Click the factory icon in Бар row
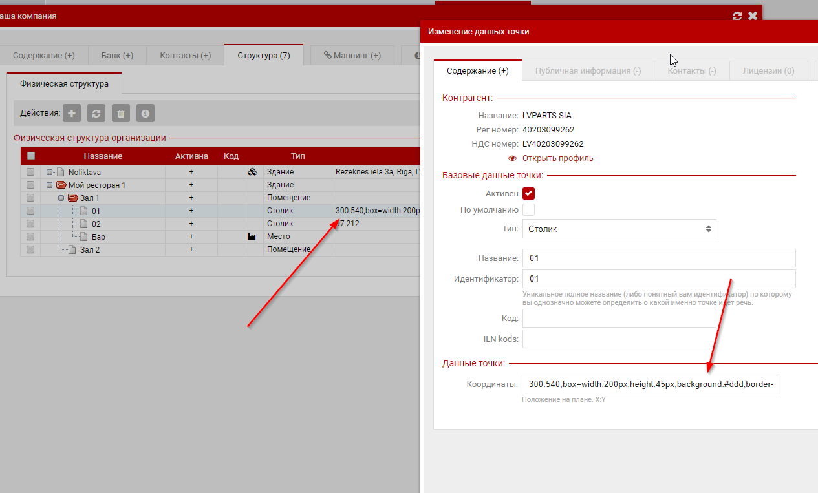Screen dimensions: 818x493 pos(252,237)
